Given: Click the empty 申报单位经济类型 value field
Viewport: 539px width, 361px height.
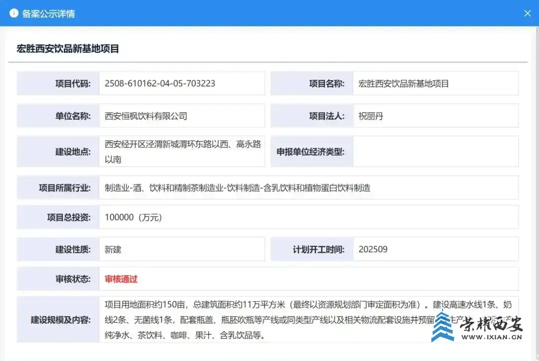Looking at the screenshot, I should pos(436,152).
